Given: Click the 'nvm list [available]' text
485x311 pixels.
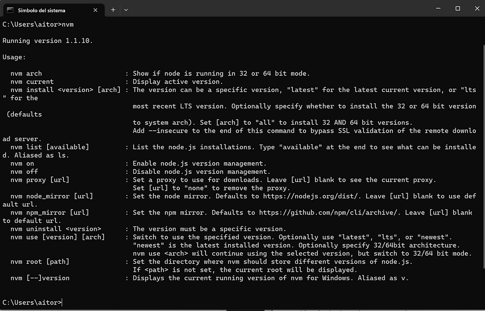Looking at the screenshot, I should [x=49, y=147].
